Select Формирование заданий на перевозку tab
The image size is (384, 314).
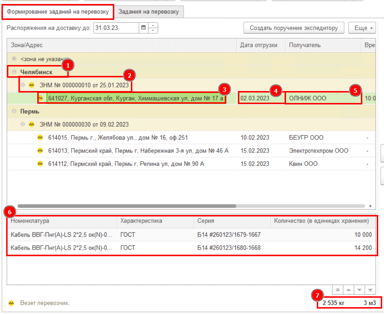tap(58, 12)
